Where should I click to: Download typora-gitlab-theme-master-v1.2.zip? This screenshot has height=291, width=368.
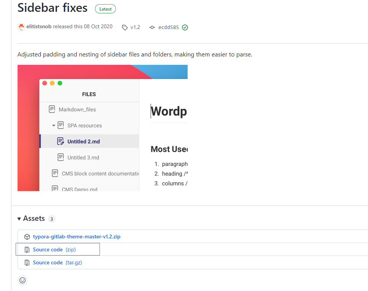(x=77, y=237)
